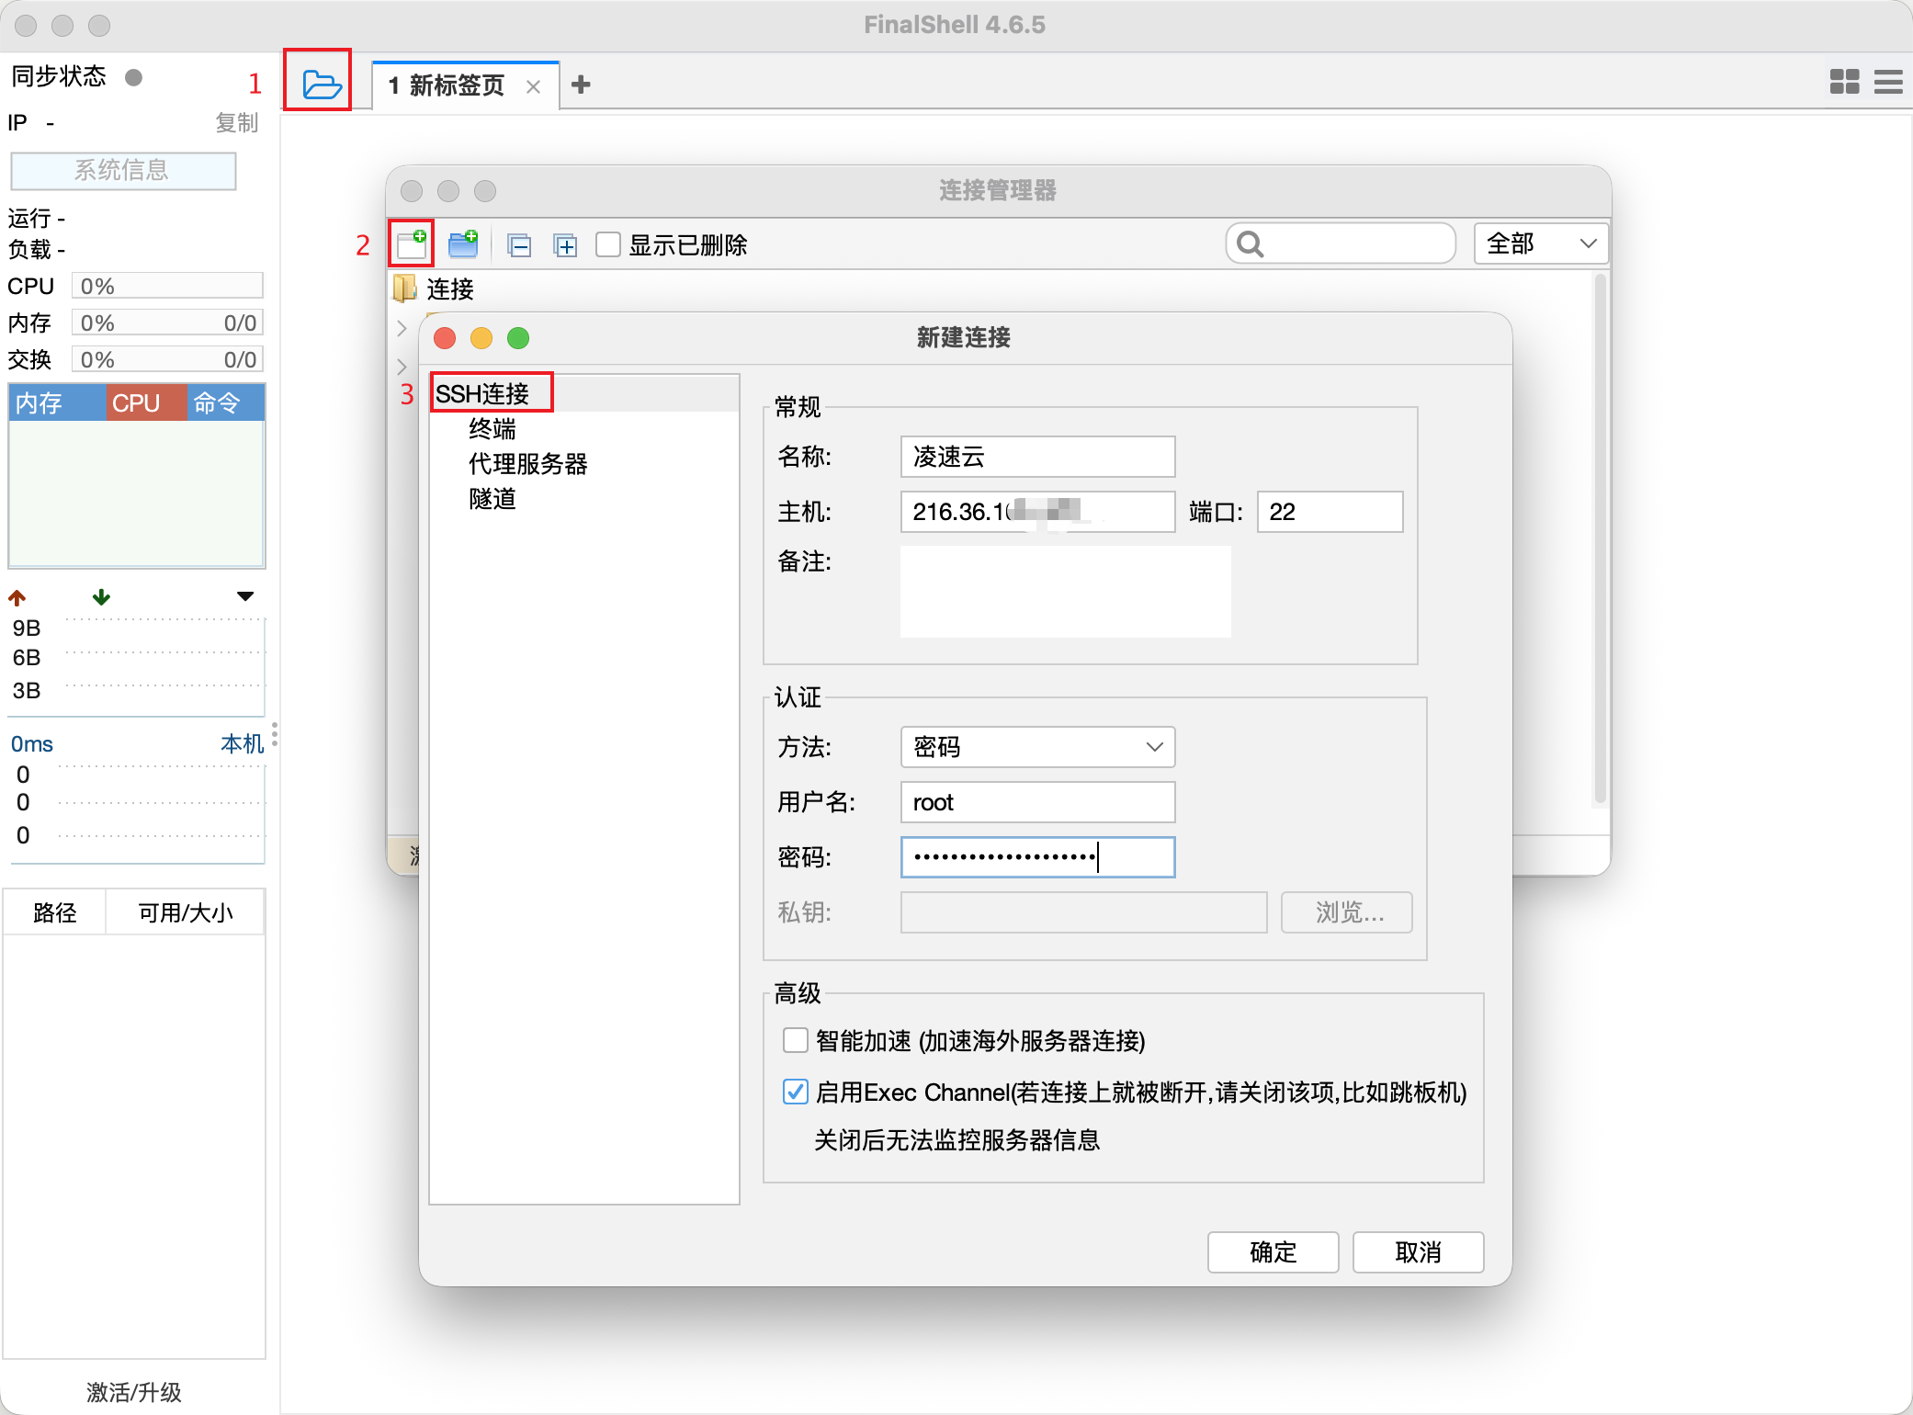Click the 0ms latency text

pos(32,744)
